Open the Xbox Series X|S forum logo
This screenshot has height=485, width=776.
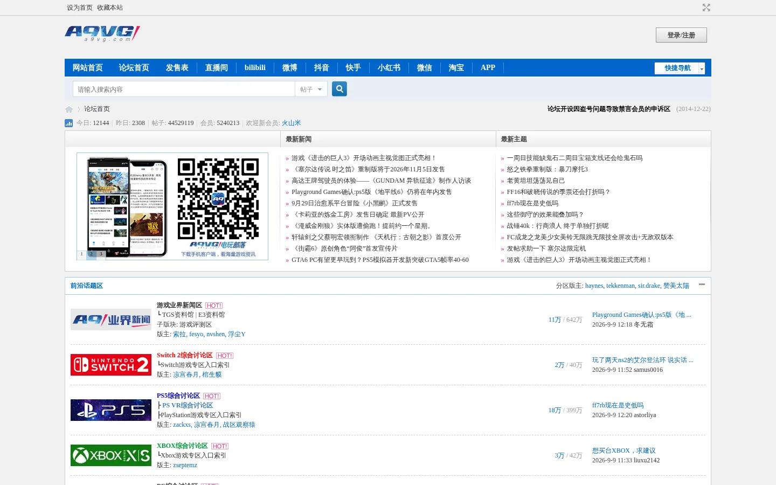pos(111,455)
